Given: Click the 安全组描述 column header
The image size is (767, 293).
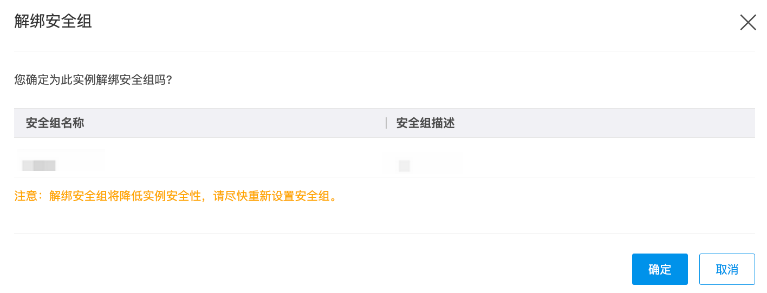Looking at the screenshot, I should point(425,123).
